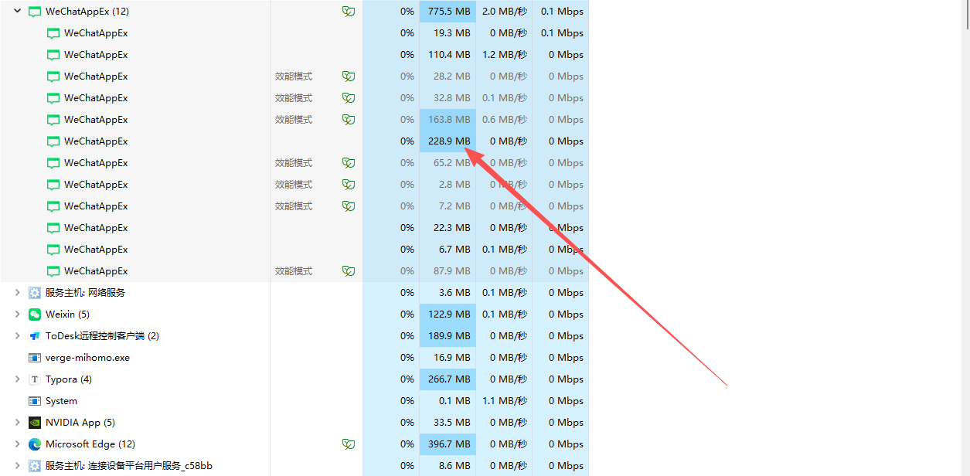Expand the Microsoft Edge (12) group
Screen dimensions: 970x476
click(x=17, y=444)
